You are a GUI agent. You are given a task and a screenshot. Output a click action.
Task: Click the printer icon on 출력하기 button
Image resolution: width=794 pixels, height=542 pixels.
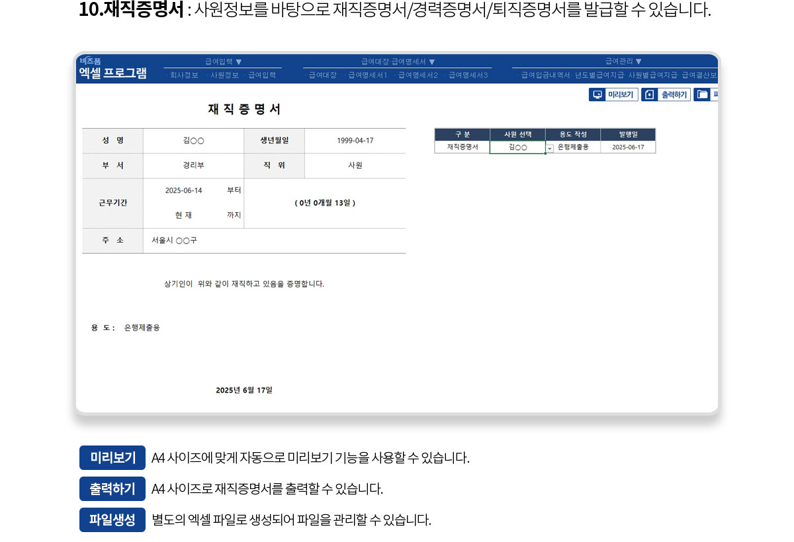650,95
